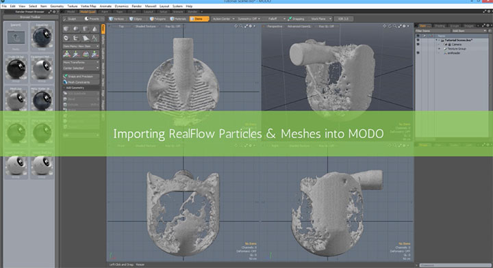Click the Items selection mode button
Screen dimensions: 493x268
point(199,19)
